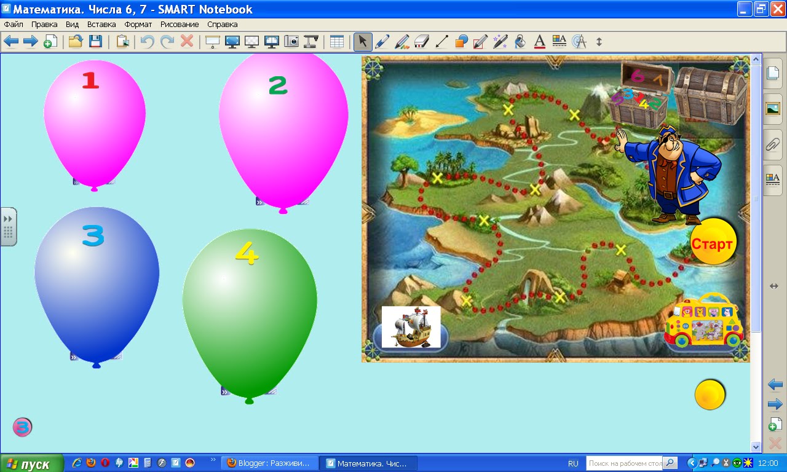Select the Pen tool
Image resolution: width=787 pixels, height=472 pixels.
coord(382,41)
